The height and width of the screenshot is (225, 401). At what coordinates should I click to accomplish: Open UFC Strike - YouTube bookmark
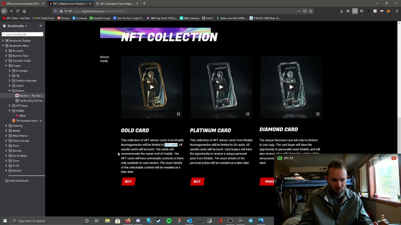click(16, 18)
